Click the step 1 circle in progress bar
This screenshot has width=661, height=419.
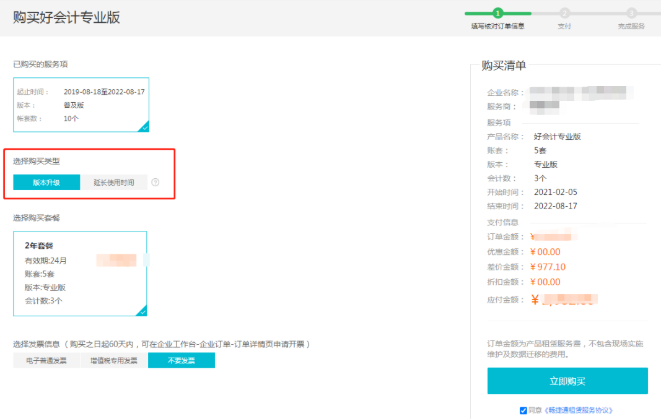coord(498,12)
